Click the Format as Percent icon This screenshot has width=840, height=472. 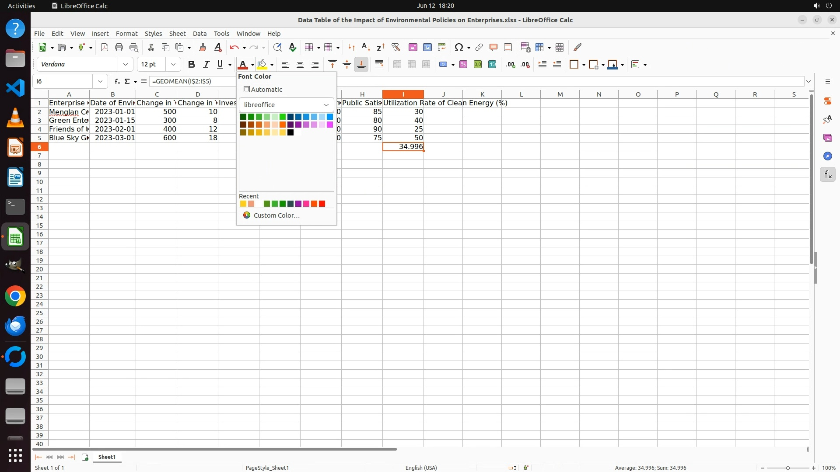(x=463, y=65)
